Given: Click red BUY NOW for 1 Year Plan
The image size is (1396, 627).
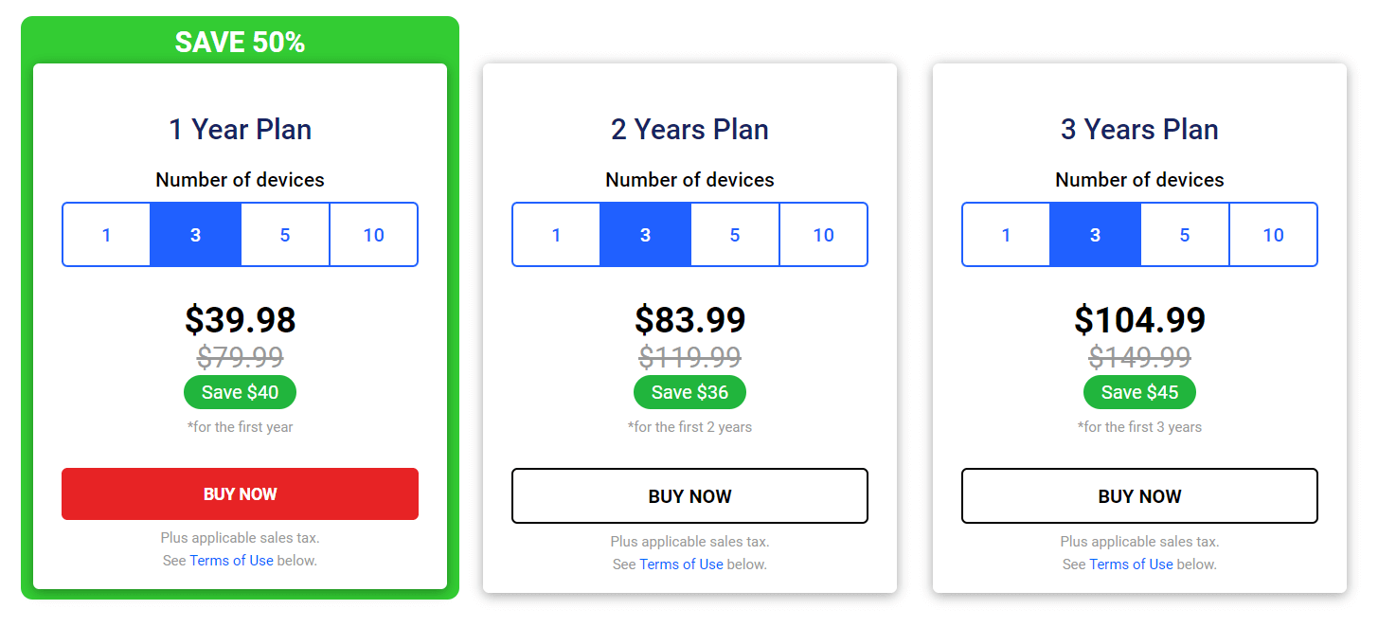Looking at the screenshot, I should tap(240, 494).
